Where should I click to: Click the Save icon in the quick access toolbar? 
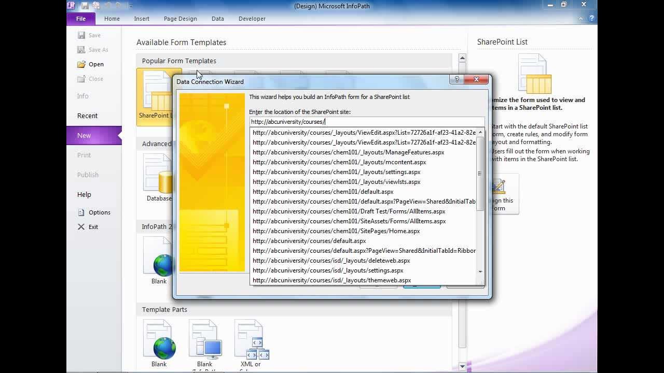[85, 5]
